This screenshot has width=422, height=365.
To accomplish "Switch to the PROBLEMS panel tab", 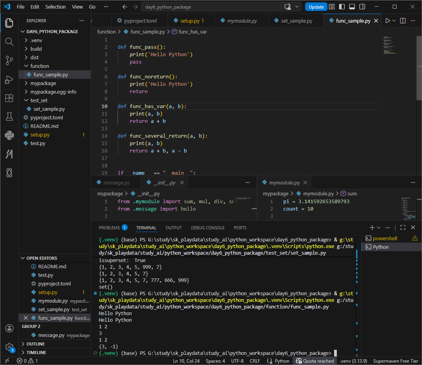I will 113,228.
